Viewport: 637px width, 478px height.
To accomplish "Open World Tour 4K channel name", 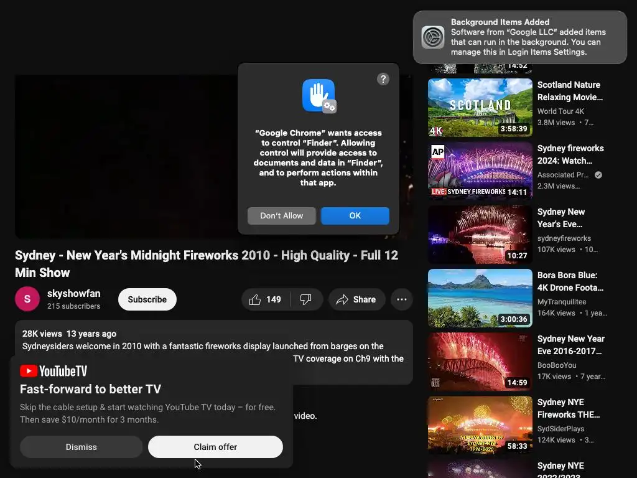I will [560, 111].
